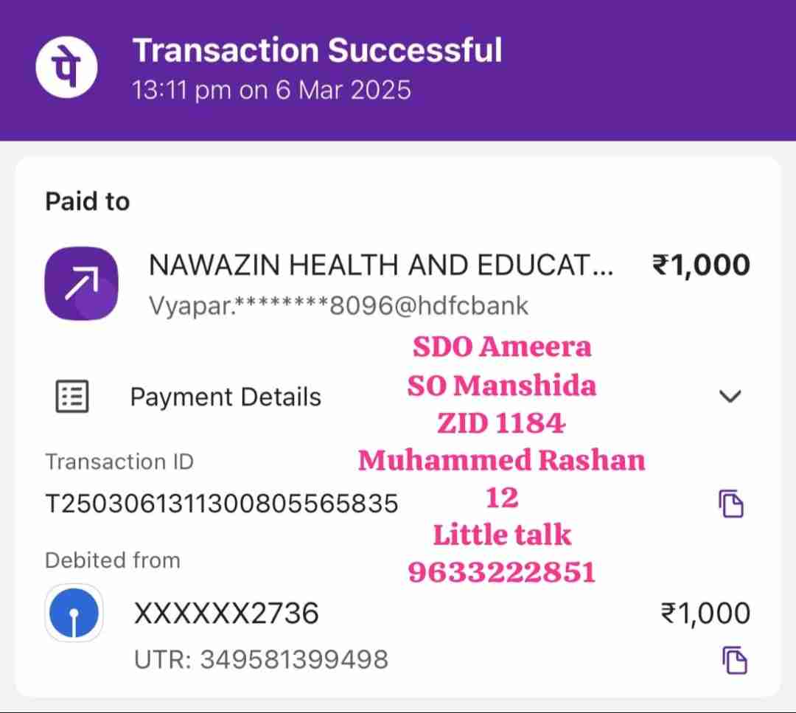Click the pink Muhammed Rashan text
796x713 pixels.
click(x=502, y=460)
